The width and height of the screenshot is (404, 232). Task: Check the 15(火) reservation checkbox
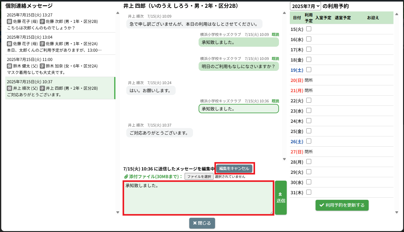pyautogui.click(x=309, y=29)
